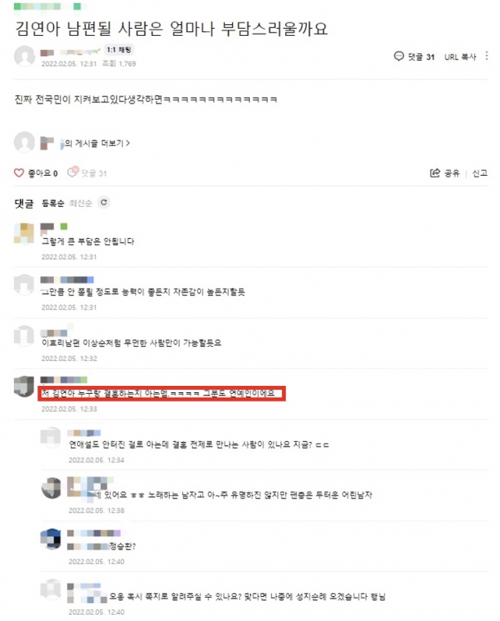
Task: Click the red-boxed 김연아 comment text
Action: [159, 393]
